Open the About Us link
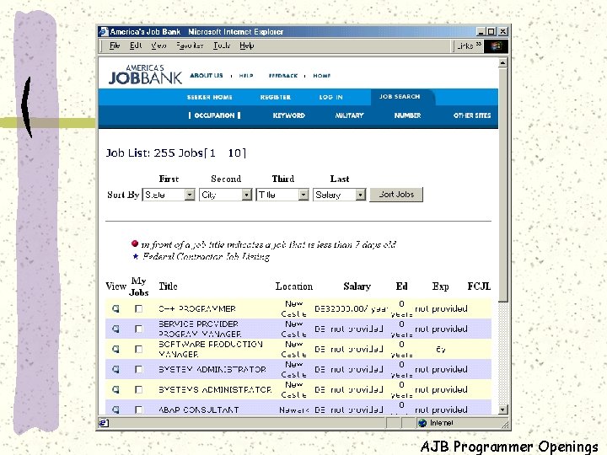The image size is (607, 455). point(207,76)
